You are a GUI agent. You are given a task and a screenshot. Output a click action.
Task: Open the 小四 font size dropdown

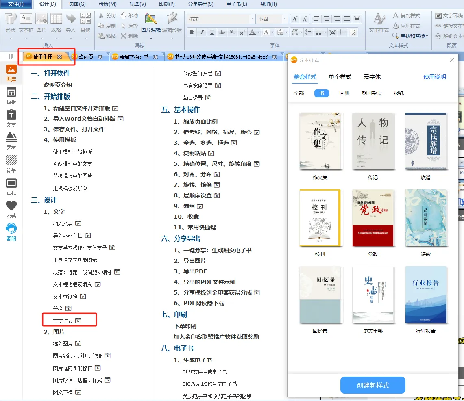(x=284, y=19)
